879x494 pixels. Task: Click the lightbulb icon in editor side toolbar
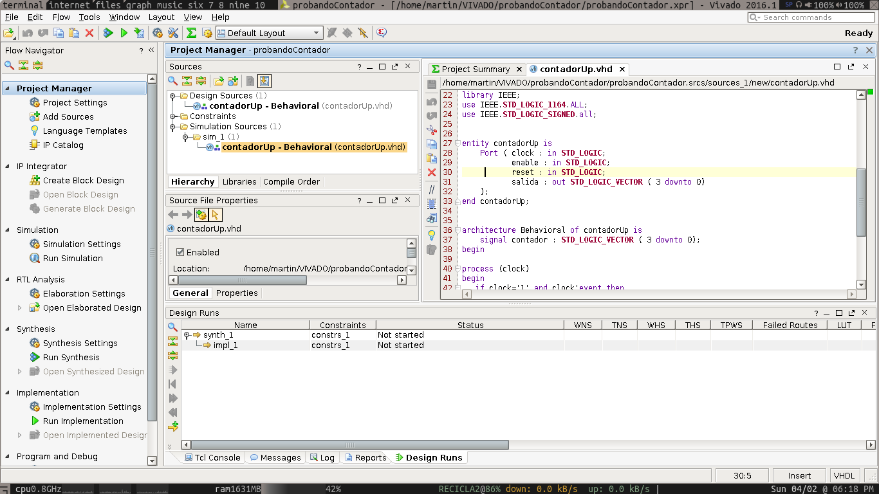pos(432,235)
